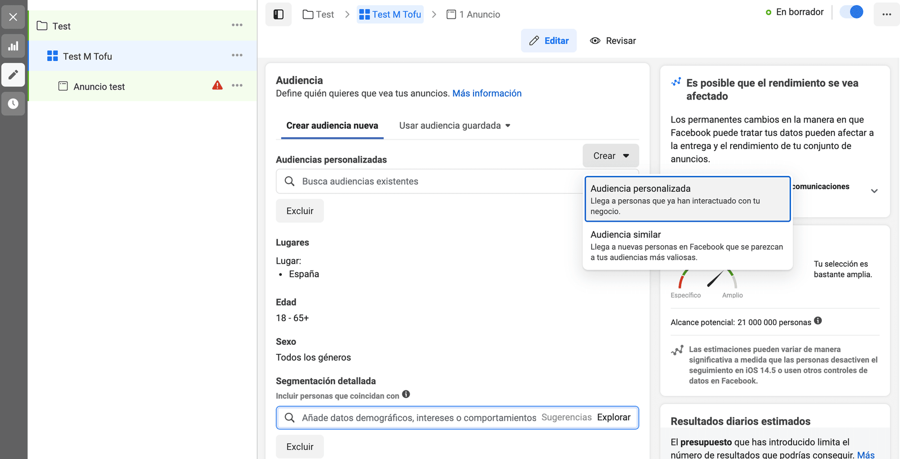This screenshot has width=900, height=459.
Task: Expand Usar audiencia guardada dropdown
Action: pos(454,125)
